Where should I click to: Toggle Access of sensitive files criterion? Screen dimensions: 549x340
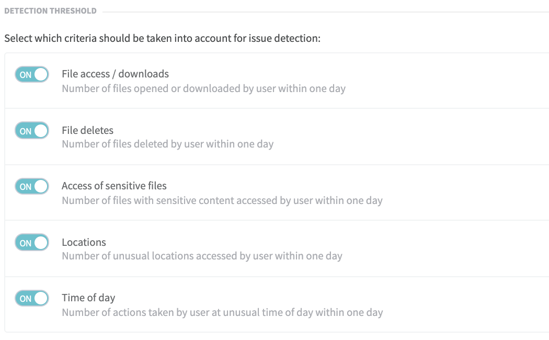(x=32, y=186)
